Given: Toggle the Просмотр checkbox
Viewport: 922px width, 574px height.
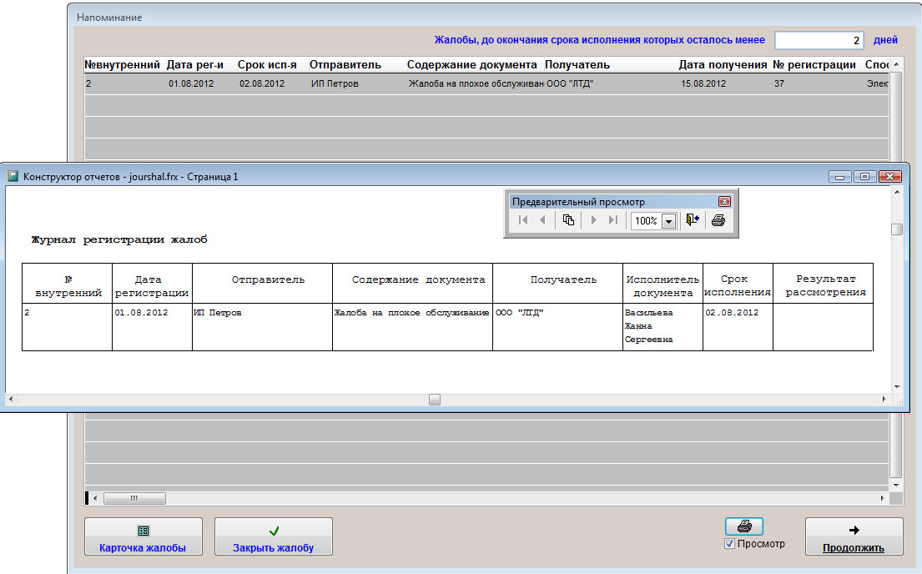Looking at the screenshot, I should coord(731,544).
